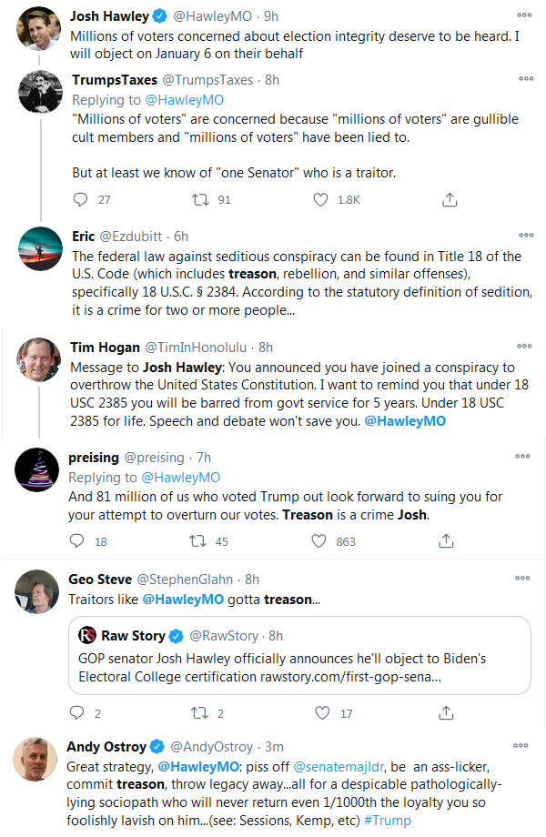Image resolution: width=546 pixels, height=837 pixels.
Task: Open more options on Eric's tweet
Action: pos(525,237)
